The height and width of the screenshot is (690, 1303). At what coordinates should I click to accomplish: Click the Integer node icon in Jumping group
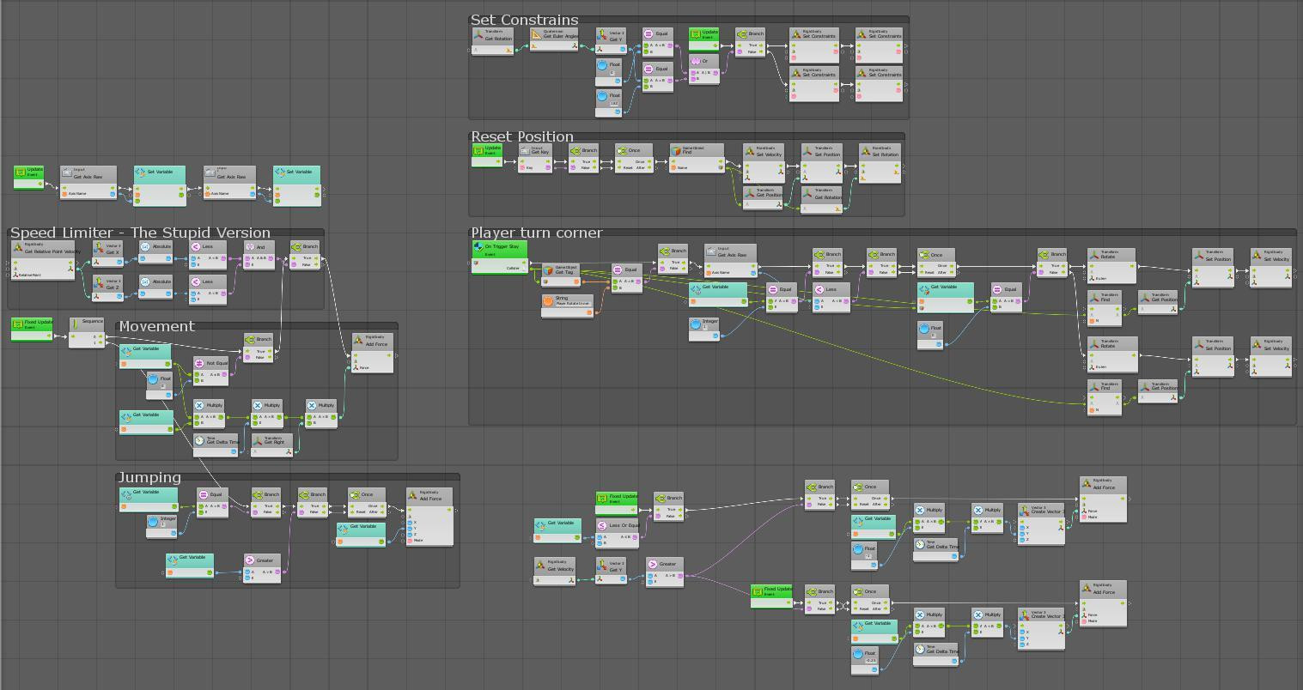click(153, 520)
